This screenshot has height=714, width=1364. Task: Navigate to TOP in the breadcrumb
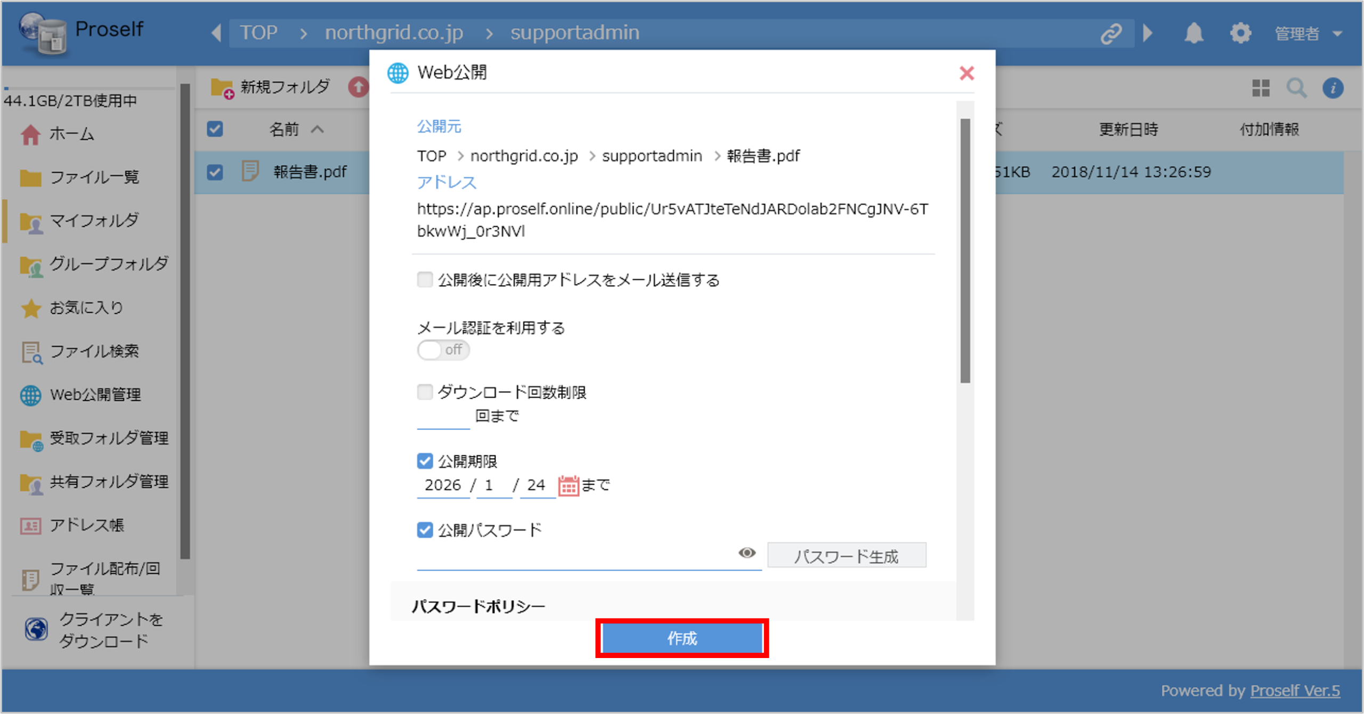(258, 33)
